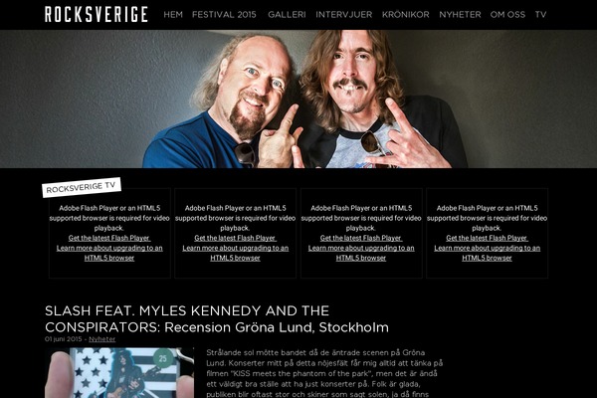The image size is (597, 398).
Task: Open the Slash feat. Myles Kennedy review headline
Action: tap(217, 318)
